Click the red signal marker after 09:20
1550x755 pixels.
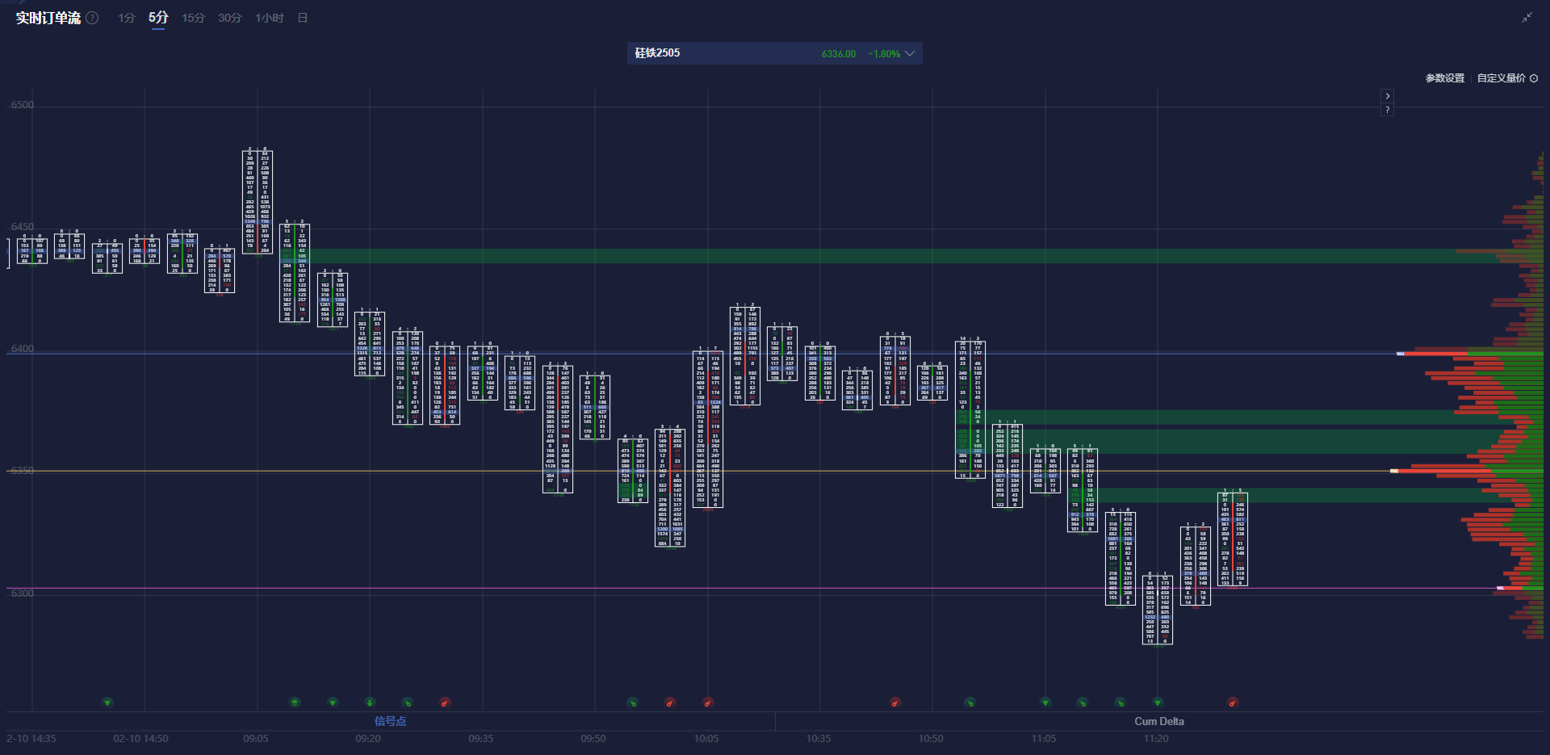pos(444,703)
